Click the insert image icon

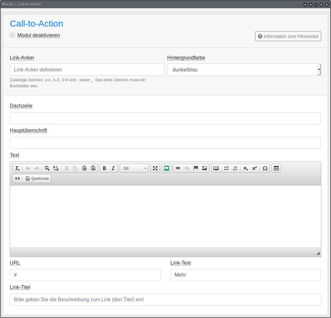coord(205,168)
